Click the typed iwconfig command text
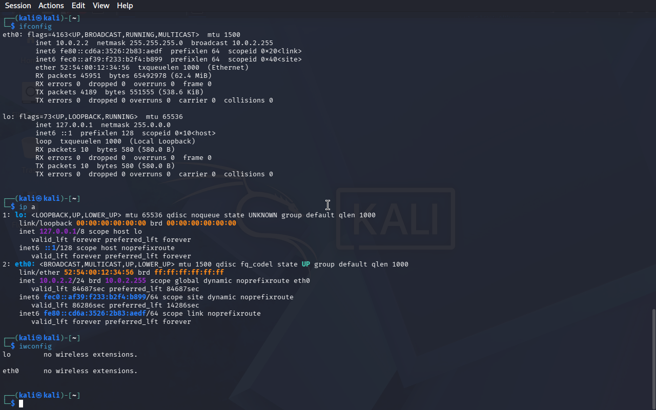Screen dimensions: 656x410 [35, 346]
